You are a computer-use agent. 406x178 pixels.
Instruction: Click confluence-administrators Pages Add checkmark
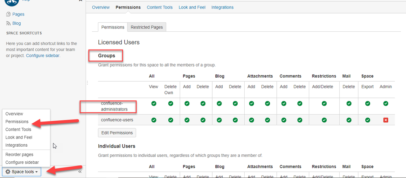(187, 103)
